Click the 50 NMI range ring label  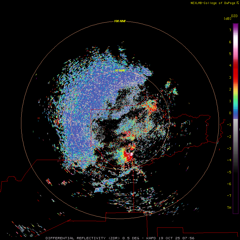pyautogui.click(x=120, y=70)
